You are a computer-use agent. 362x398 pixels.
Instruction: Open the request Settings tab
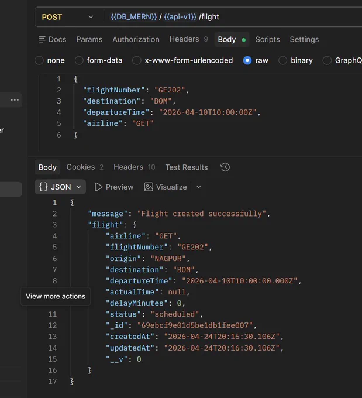click(304, 39)
